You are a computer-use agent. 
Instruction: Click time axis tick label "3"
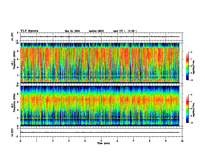pyautogui.click(x=69, y=141)
